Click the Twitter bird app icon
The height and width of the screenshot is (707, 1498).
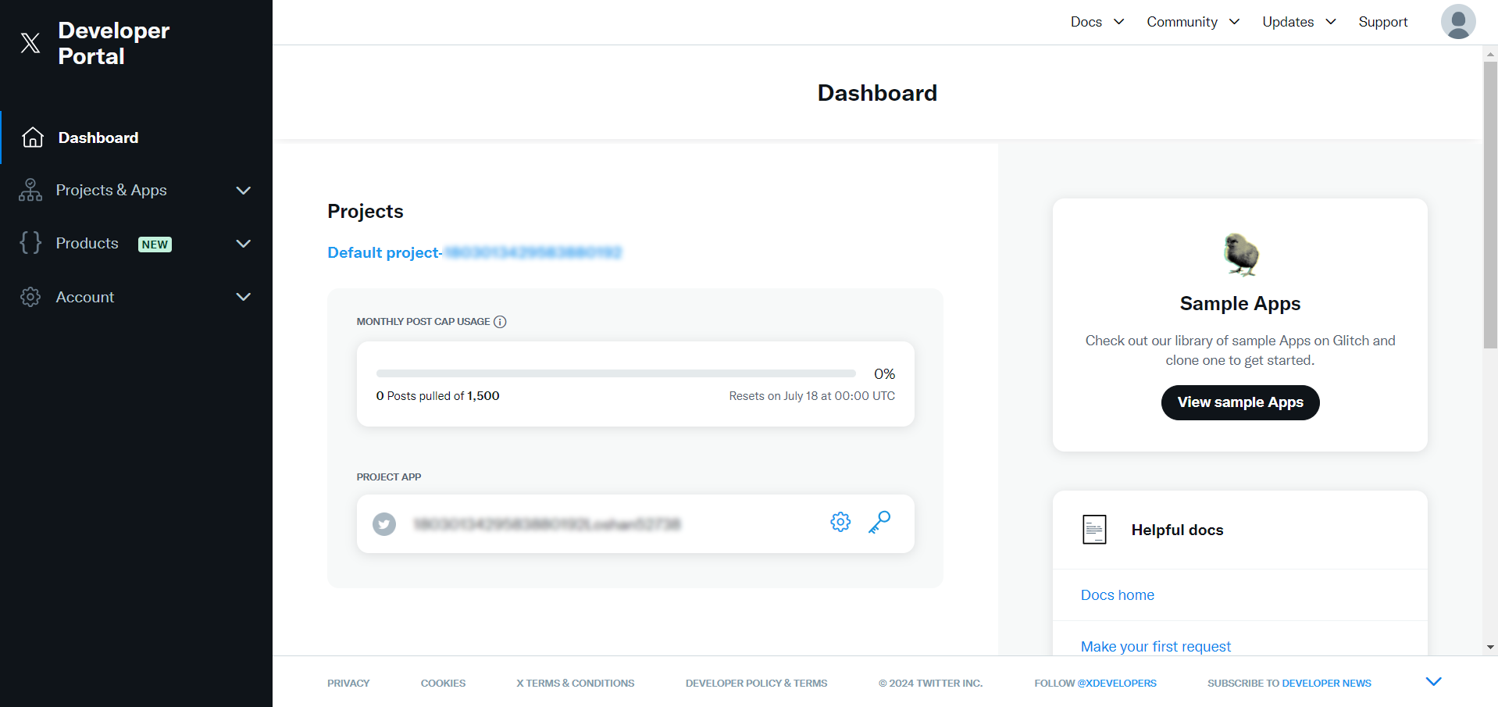[384, 523]
